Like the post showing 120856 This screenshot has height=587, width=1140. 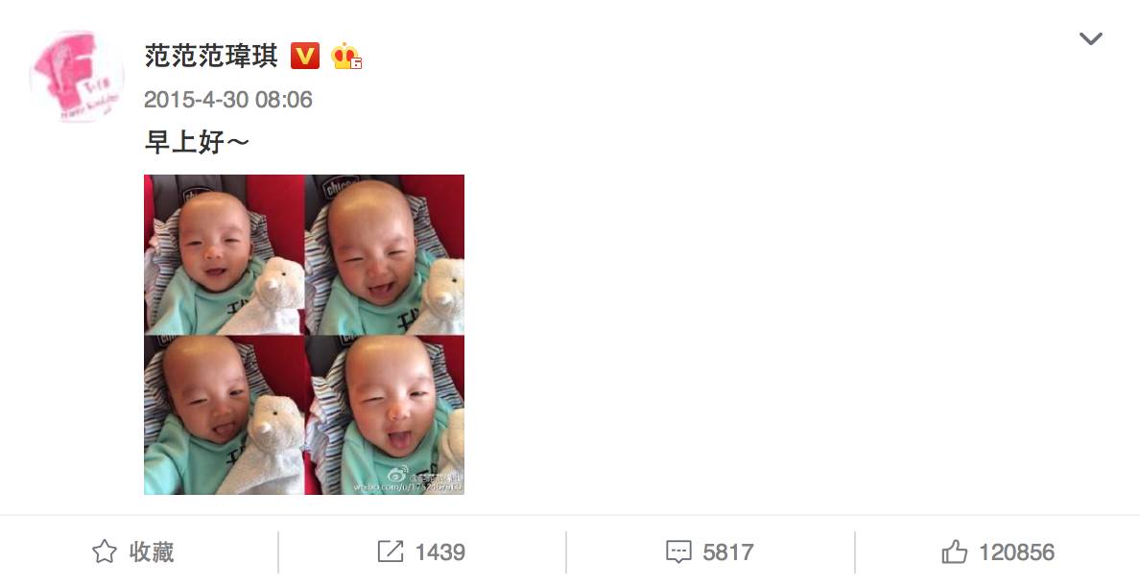[x=998, y=552]
